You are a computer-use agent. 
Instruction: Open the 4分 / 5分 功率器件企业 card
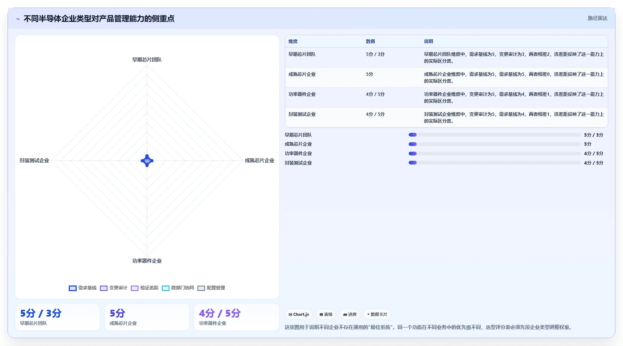click(x=237, y=317)
